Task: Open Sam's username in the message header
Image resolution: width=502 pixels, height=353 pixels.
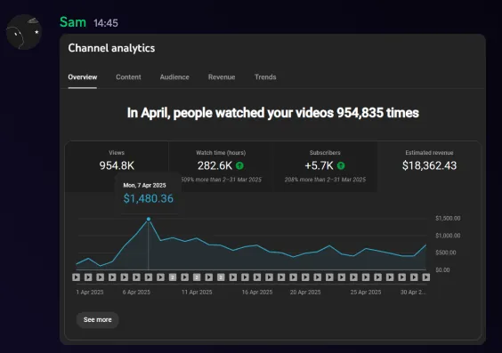Action: pyautogui.click(x=73, y=22)
